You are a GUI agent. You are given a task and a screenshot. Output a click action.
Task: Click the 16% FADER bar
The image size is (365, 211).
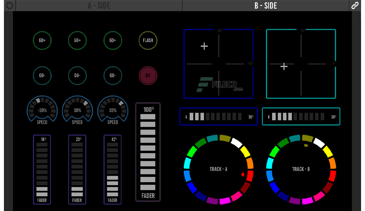(42, 170)
